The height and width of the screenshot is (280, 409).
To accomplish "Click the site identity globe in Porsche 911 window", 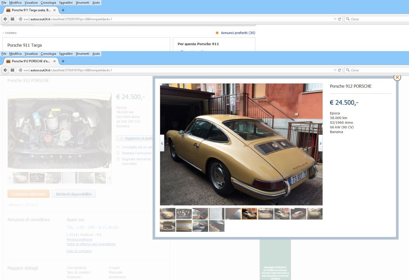I will [x=20, y=19].
